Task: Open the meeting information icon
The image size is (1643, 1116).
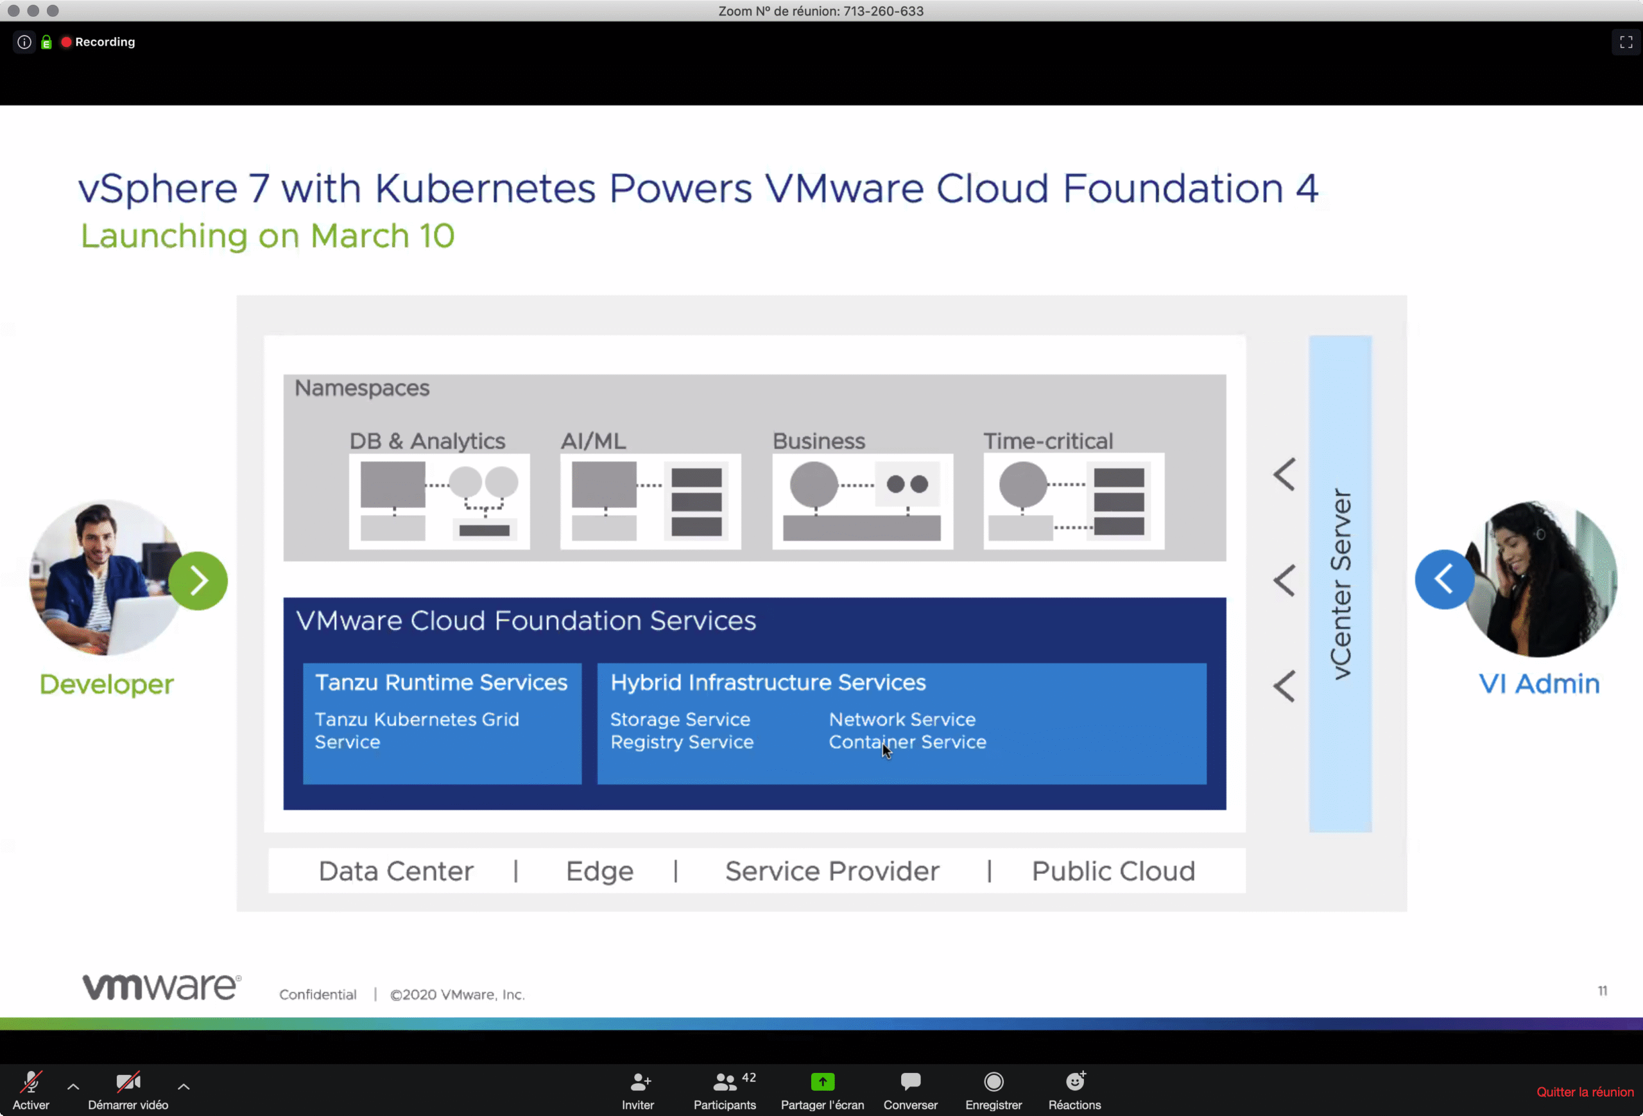Action: (x=24, y=42)
